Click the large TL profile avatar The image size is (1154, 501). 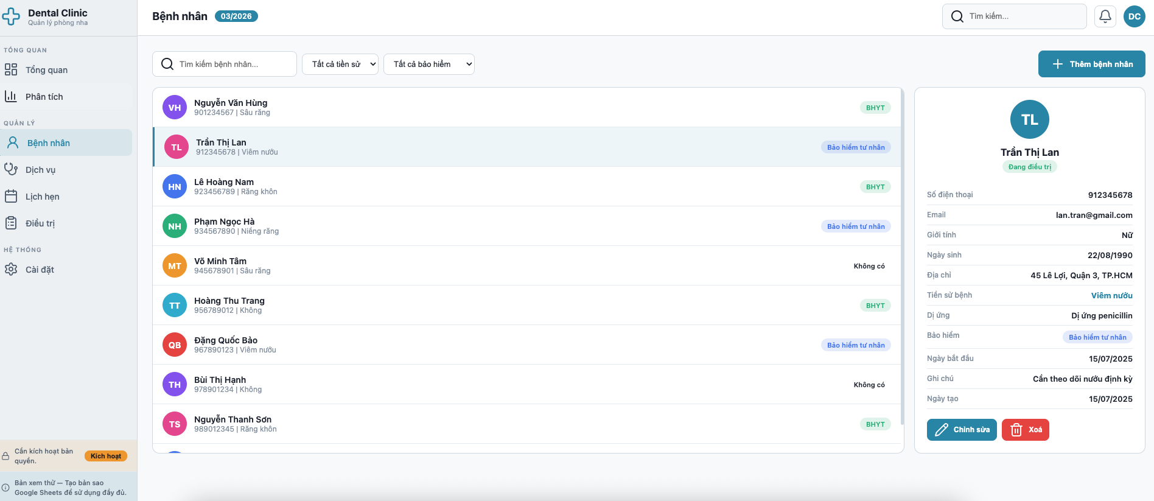(x=1029, y=119)
